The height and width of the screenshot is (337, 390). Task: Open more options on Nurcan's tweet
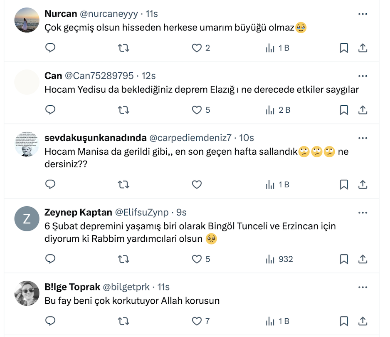point(363,14)
